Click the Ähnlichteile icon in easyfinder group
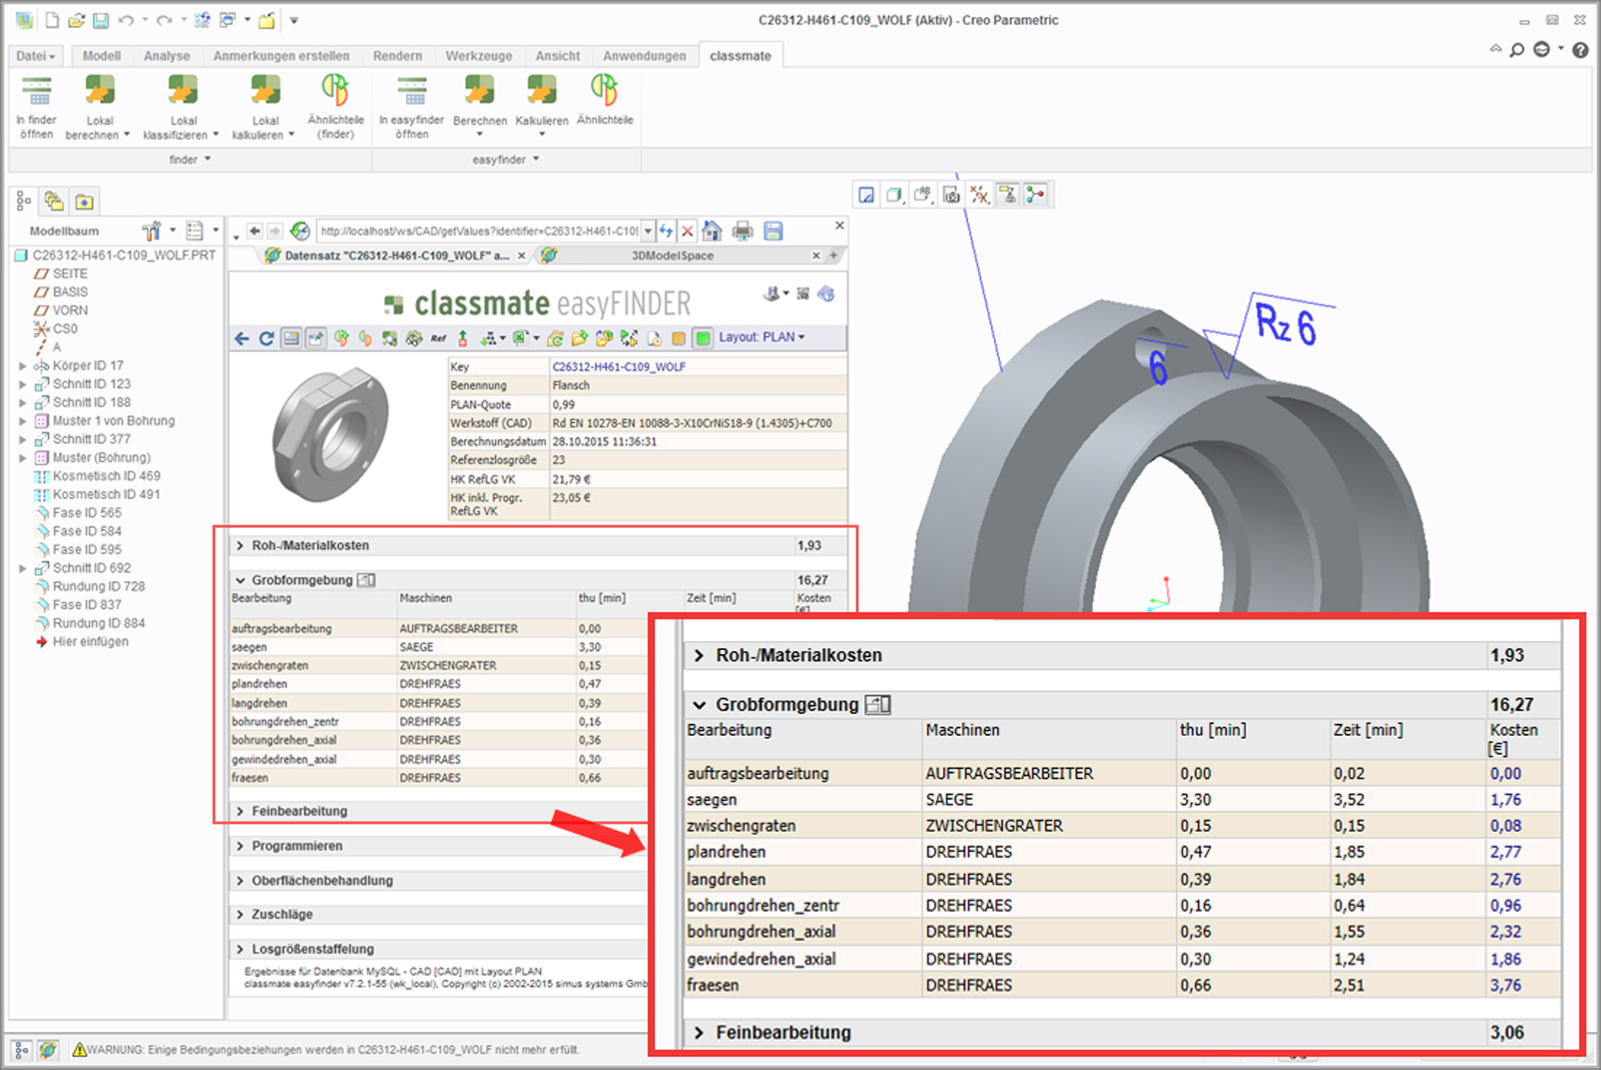 coord(604,92)
